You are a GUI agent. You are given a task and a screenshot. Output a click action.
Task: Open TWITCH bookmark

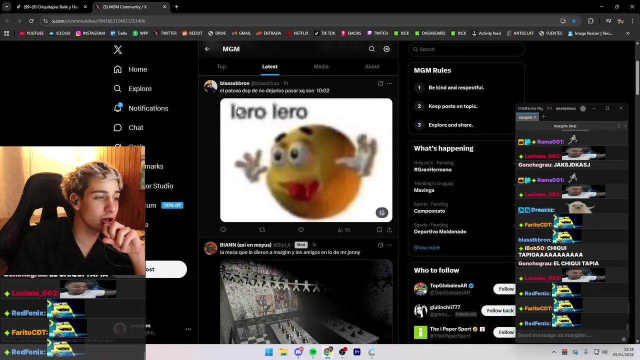point(377,33)
